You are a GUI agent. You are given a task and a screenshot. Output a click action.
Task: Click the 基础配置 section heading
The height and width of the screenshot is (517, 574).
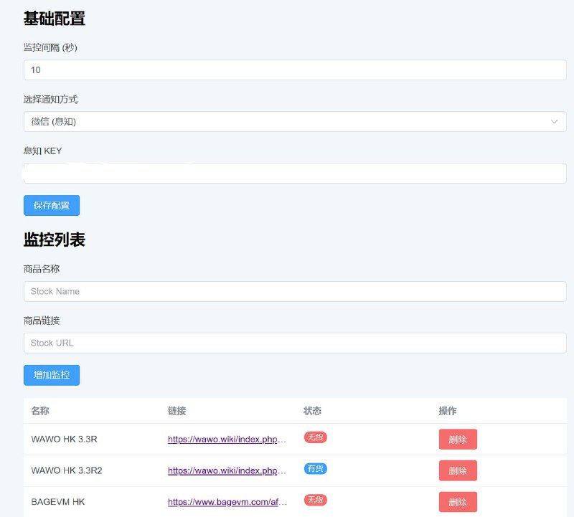tap(54, 18)
